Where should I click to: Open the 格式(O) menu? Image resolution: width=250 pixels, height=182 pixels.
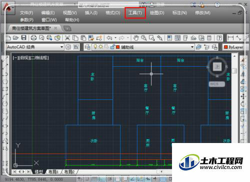click(x=113, y=13)
